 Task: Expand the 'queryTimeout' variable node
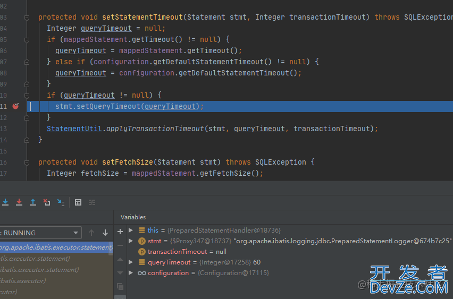pyautogui.click(x=131, y=262)
